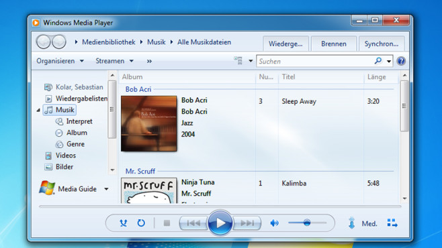Screen dimensions: 442x248
Task: Open the Synchron... tab
Action: click(382, 44)
